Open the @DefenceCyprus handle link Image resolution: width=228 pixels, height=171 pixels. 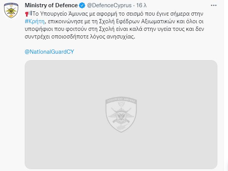point(109,5)
